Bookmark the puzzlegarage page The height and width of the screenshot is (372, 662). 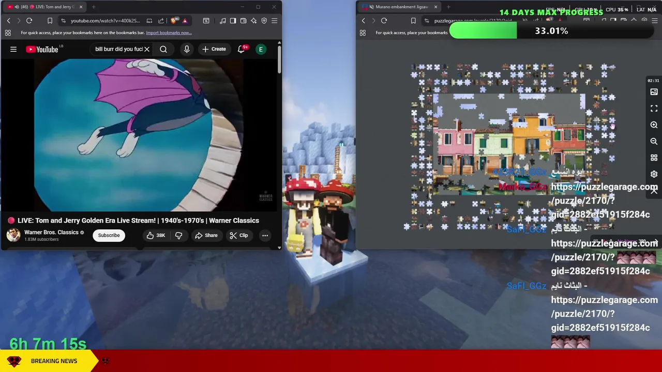[x=413, y=21]
